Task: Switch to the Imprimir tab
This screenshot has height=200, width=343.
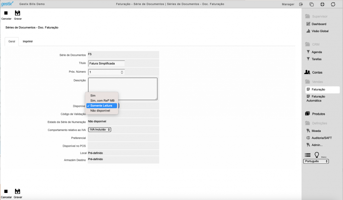Action: [28, 41]
